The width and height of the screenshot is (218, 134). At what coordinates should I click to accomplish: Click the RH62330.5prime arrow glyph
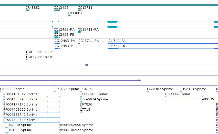pyautogui.click(x=7, y=128)
